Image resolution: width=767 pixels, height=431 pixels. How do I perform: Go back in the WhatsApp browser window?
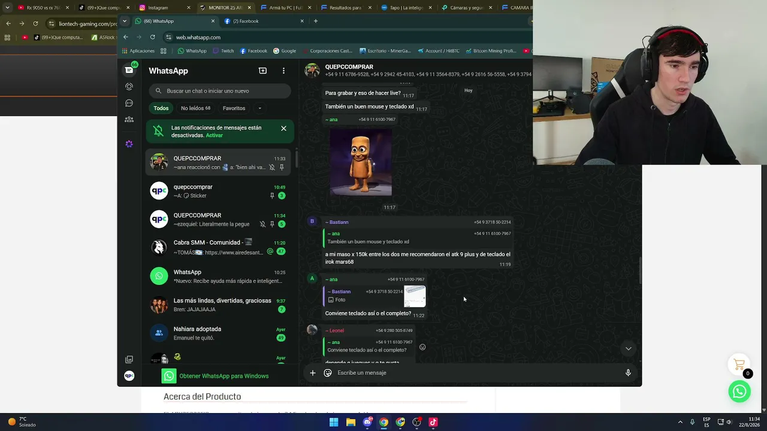click(x=126, y=37)
